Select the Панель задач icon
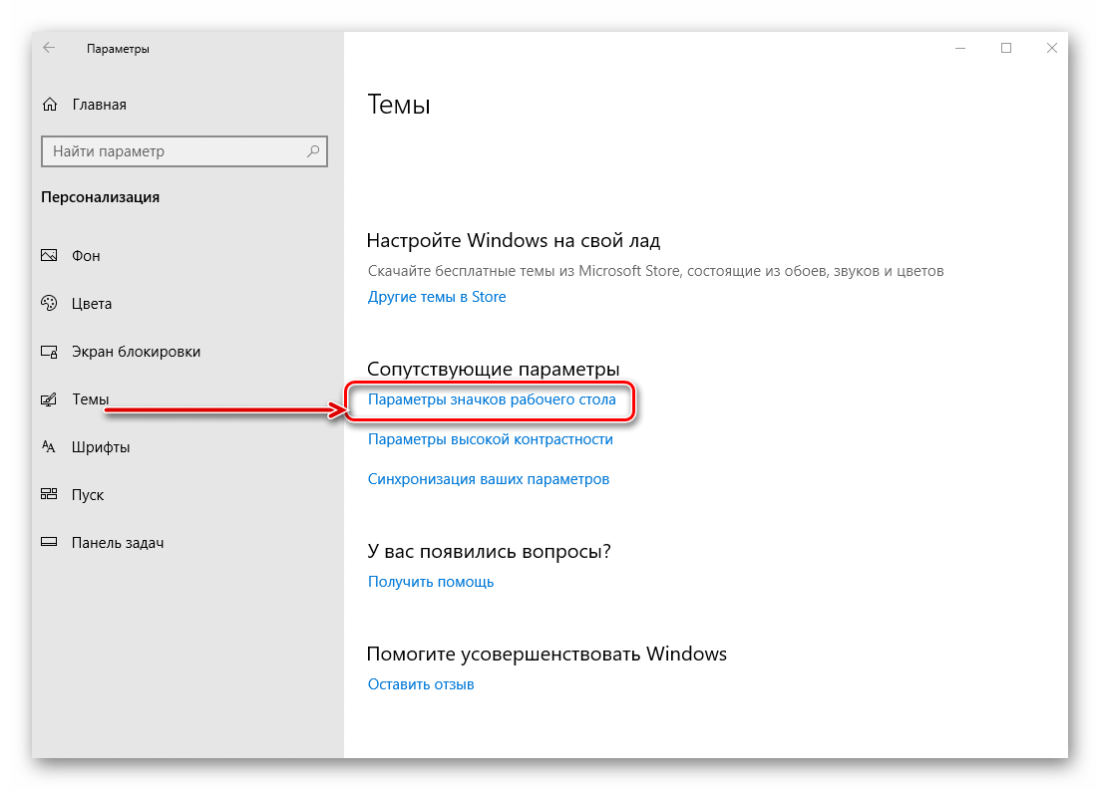This screenshot has height=790, width=1100. [49, 542]
